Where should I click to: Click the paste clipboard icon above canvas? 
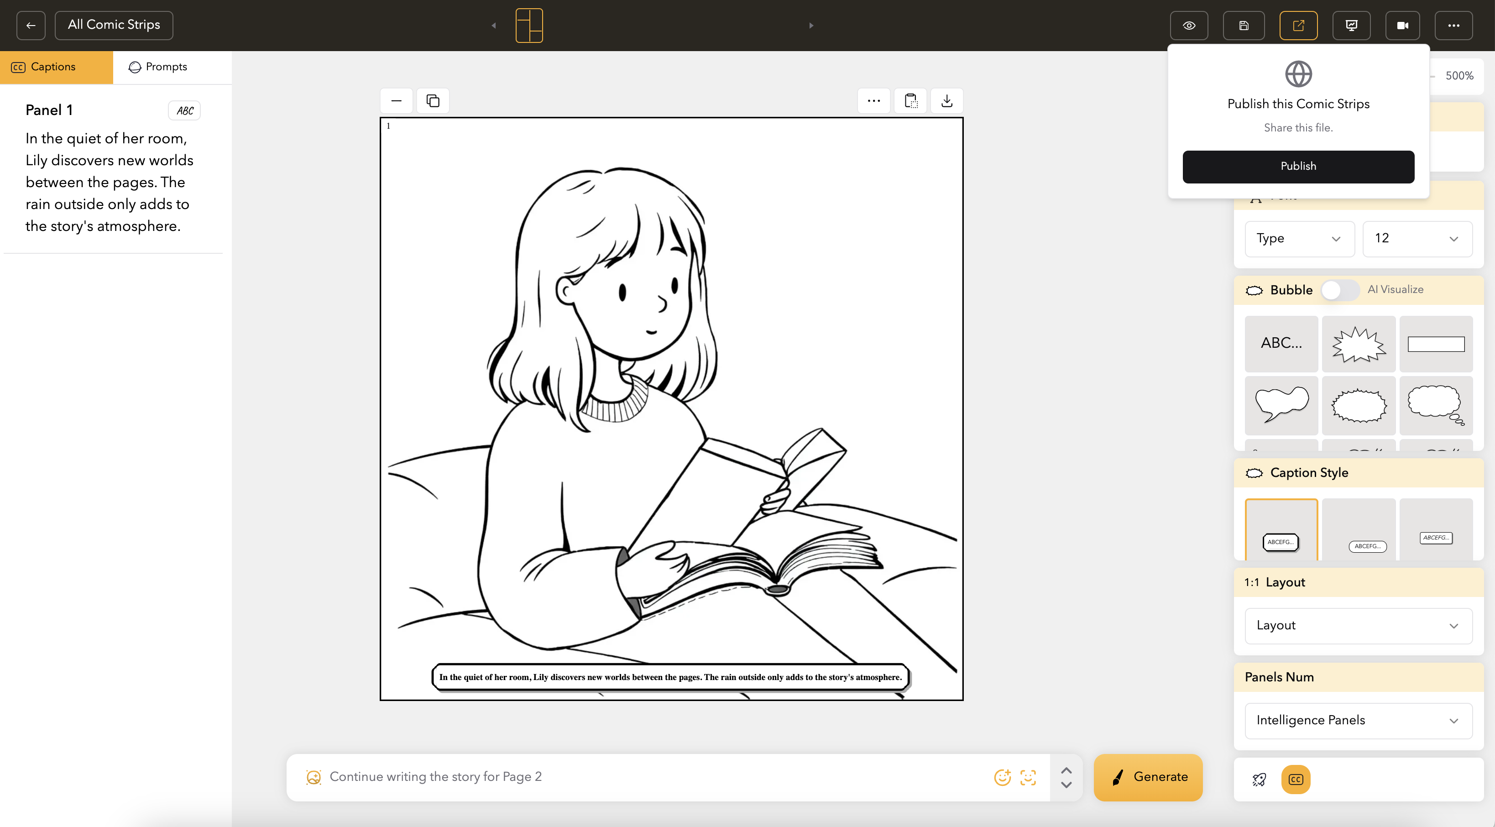(x=910, y=100)
